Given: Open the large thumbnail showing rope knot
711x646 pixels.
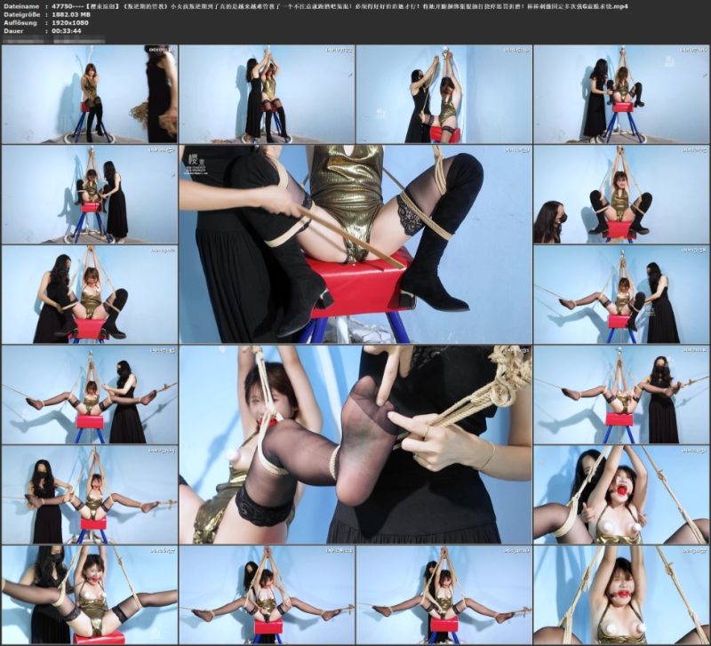Looking at the screenshot, I should point(355,444).
